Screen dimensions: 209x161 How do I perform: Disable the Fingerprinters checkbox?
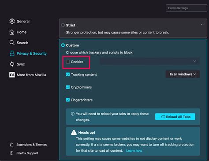pos(68,100)
